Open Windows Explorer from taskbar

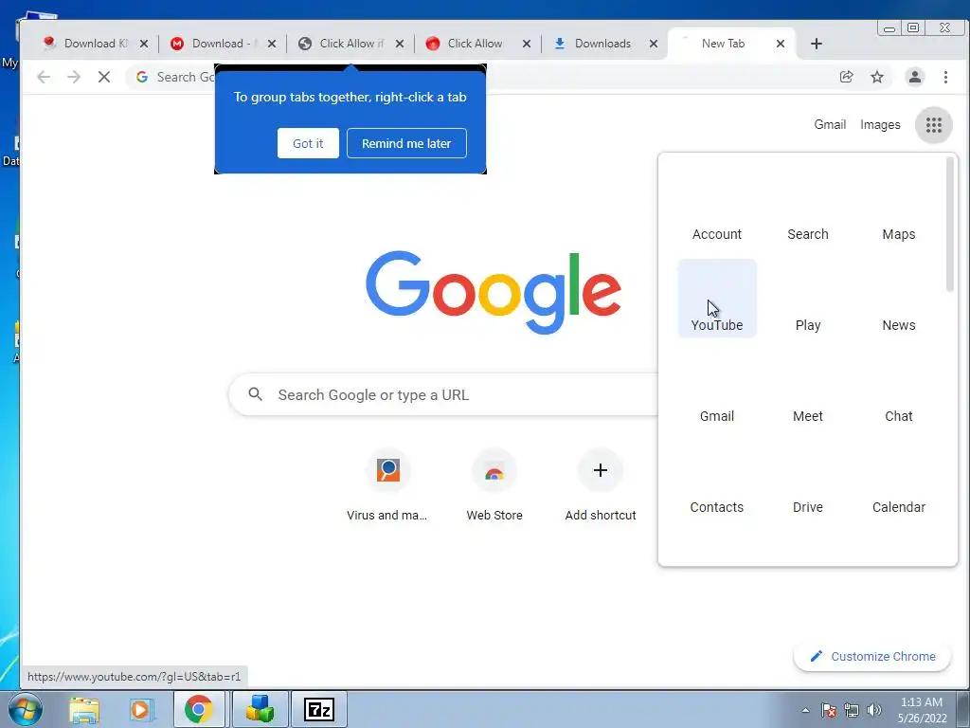tap(84, 709)
